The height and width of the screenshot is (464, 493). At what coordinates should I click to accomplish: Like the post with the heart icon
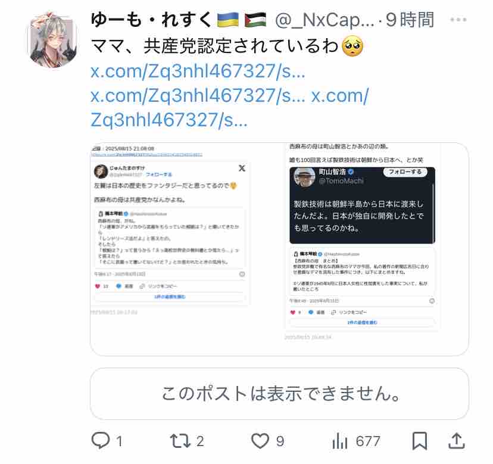pos(260,441)
